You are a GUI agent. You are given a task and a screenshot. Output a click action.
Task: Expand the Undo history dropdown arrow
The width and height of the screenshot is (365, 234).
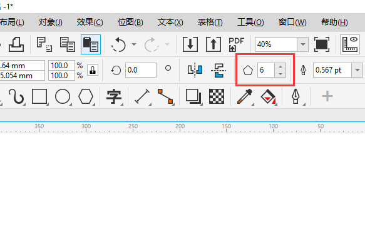point(134,44)
